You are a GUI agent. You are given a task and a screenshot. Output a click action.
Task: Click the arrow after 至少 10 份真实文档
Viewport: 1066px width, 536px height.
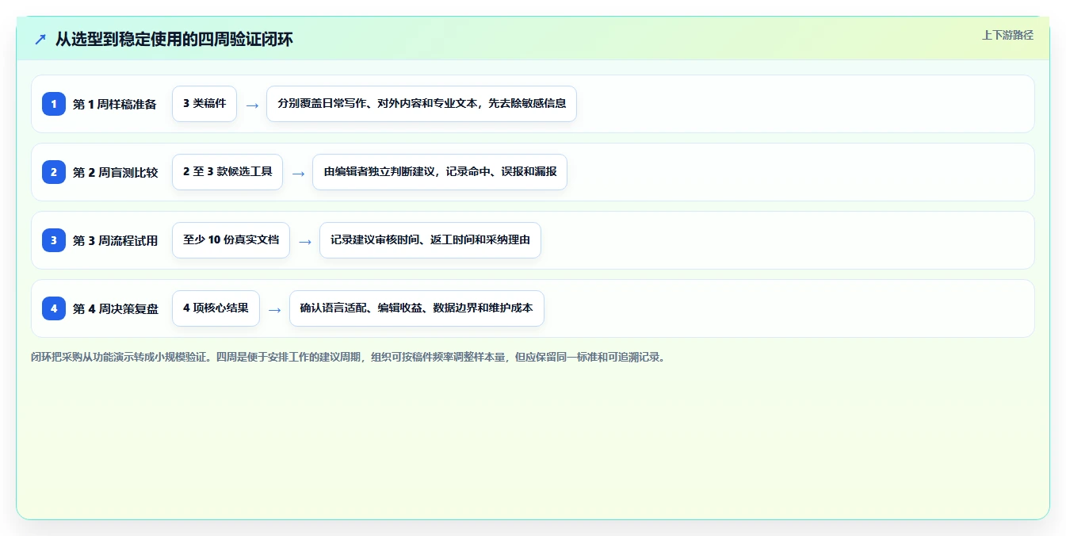(x=305, y=241)
